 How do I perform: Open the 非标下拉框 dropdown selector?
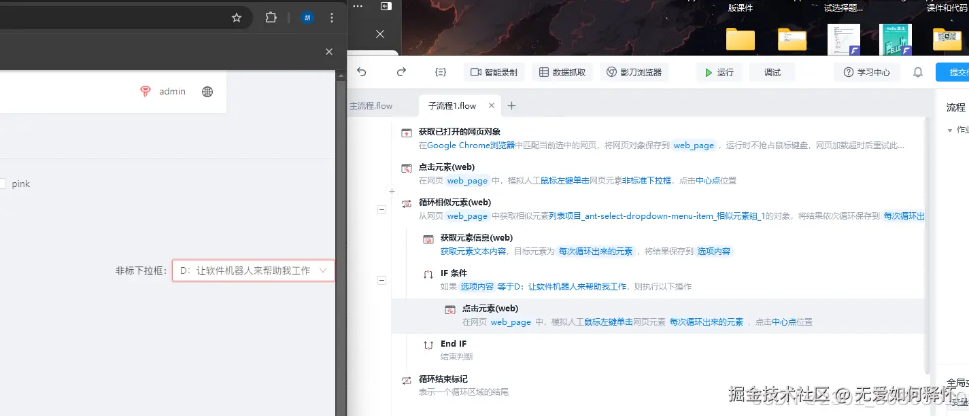[x=252, y=270]
